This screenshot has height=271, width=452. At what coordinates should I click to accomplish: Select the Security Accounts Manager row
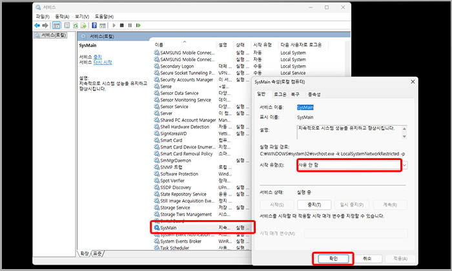[203, 80]
